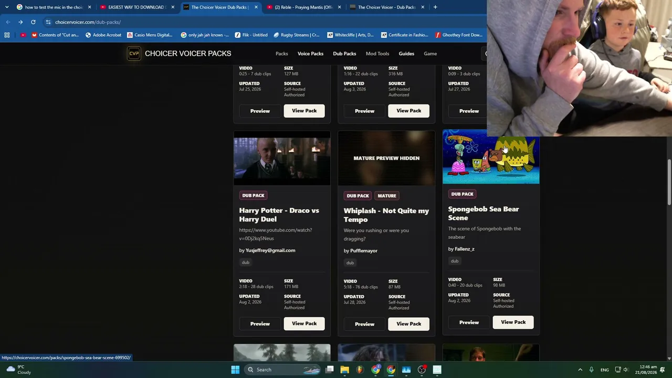Image resolution: width=672 pixels, height=378 pixels.
Task: Open FL Studio from the taskbar
Action: (360, 370)
